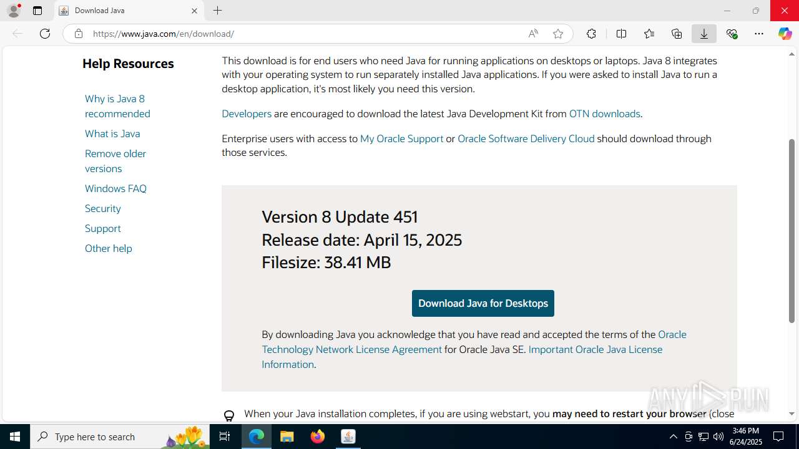Image resolution: width=799 pixels, height=449 pixels.
Task: Open a new tab with plus icon
Action: [217, 11]
